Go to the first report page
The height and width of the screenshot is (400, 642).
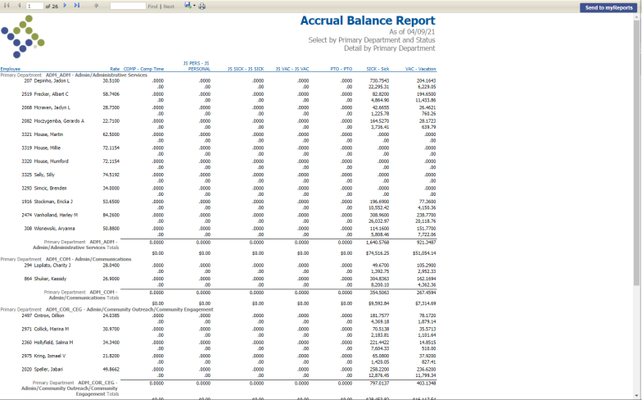coord(7,5)
